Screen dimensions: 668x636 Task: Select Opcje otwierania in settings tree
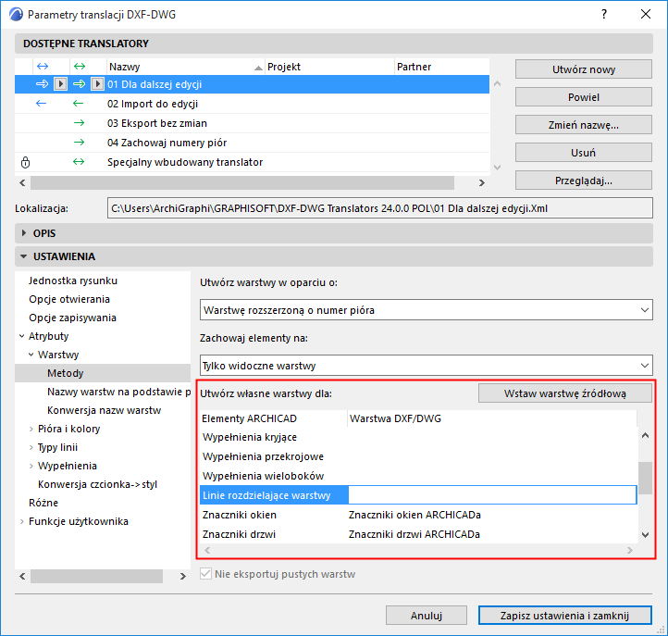(69, 299)
